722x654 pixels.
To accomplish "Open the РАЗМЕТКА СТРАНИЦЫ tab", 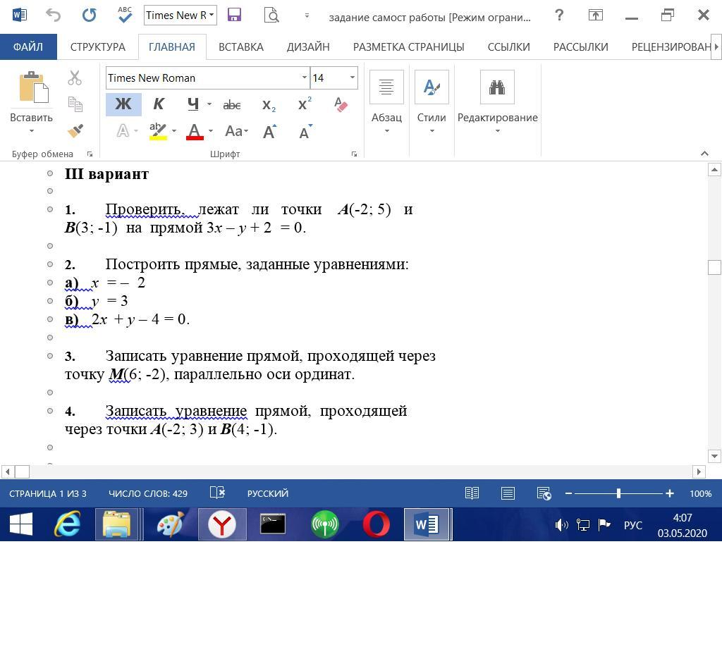I will pyautogui.click(x=408, y=47).
